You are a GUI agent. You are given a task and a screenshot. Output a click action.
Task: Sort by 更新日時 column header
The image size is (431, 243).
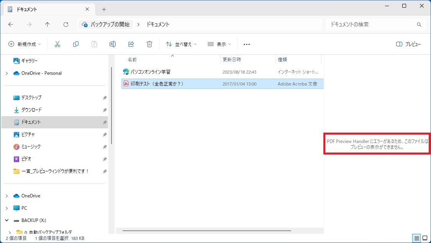[x=232, y=60]
